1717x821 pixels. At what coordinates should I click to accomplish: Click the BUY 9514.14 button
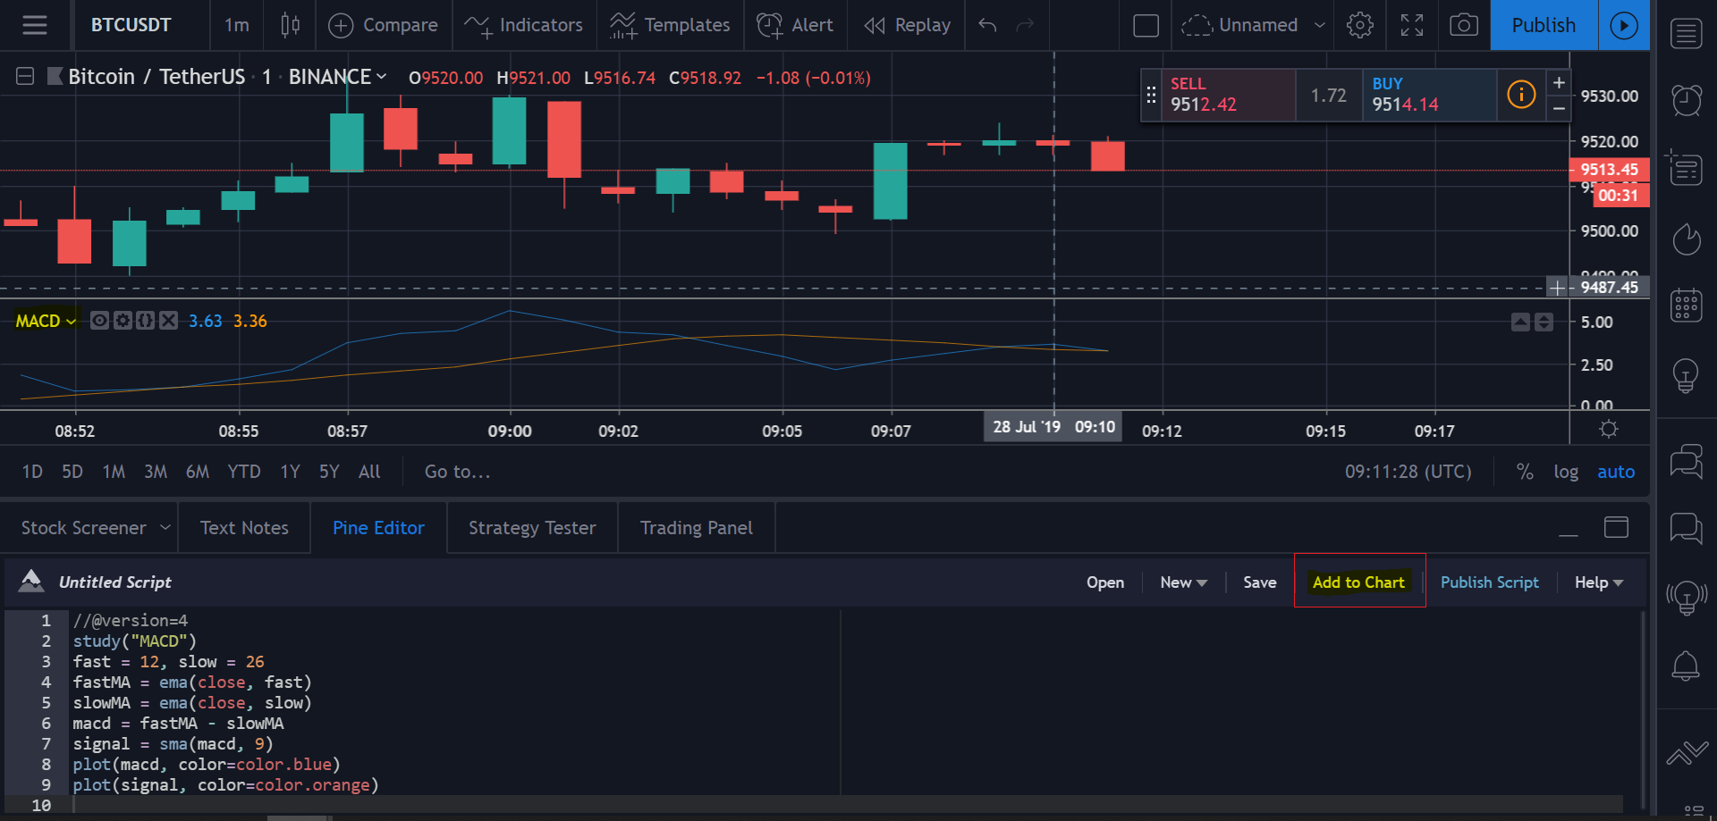point(1429,95)
